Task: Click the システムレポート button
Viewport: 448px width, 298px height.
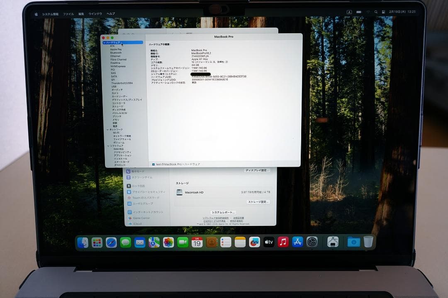Action: pyautogui.click(x=223, y=212)
